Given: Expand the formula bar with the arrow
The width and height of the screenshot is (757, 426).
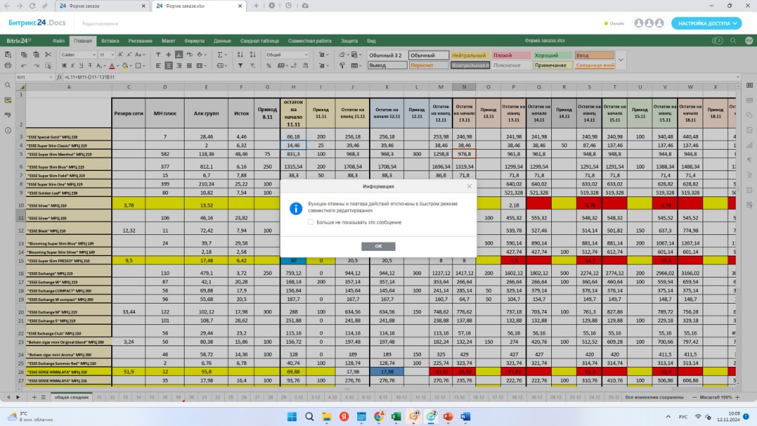Looking at the screenshot, I should pyautogui.click(x=739, y=78).
